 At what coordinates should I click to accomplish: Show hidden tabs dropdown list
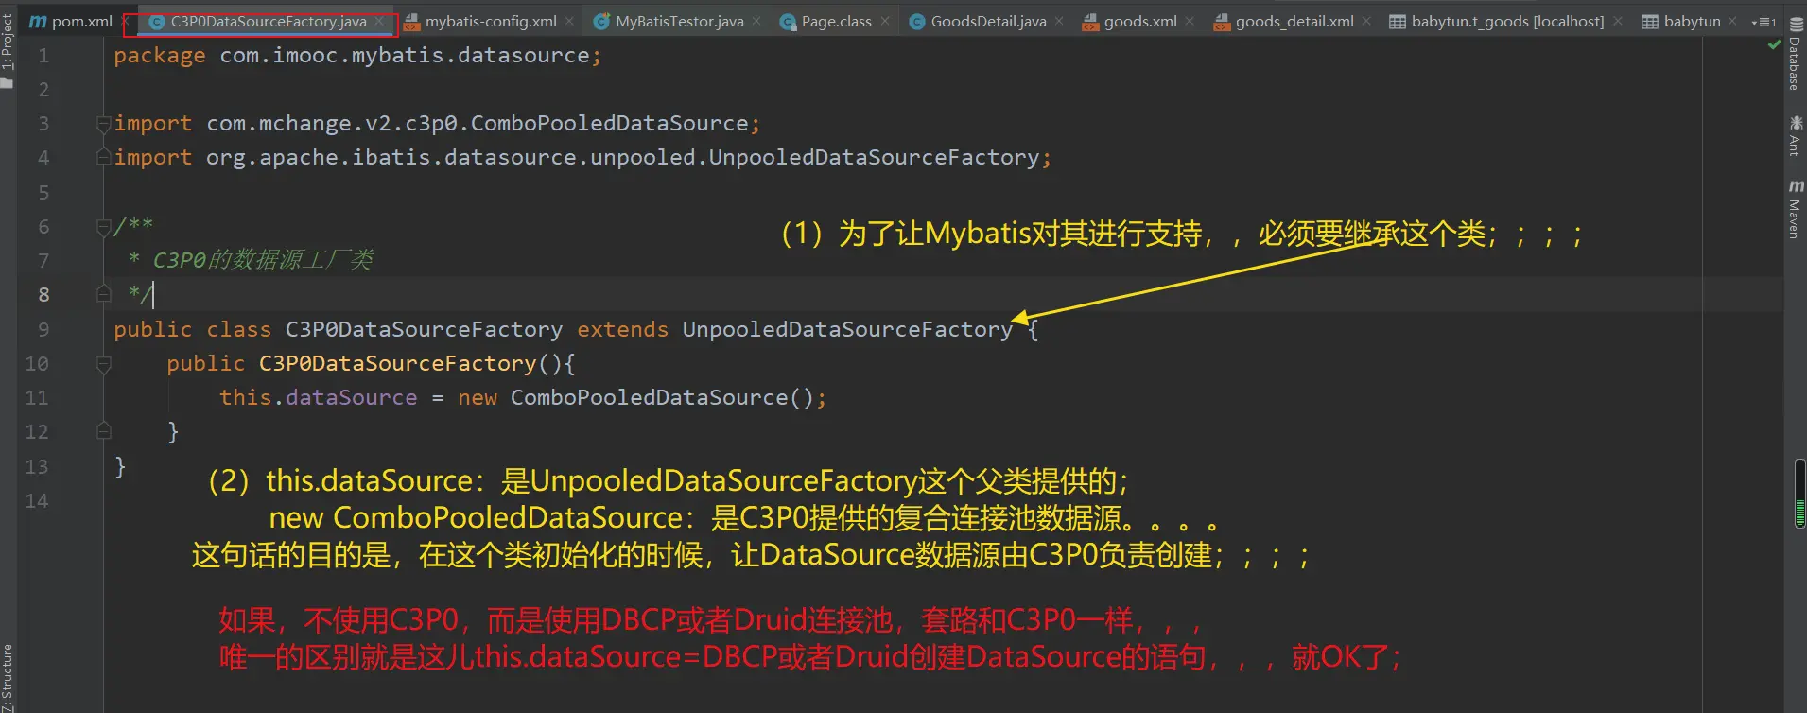[x=1764, y=22]
